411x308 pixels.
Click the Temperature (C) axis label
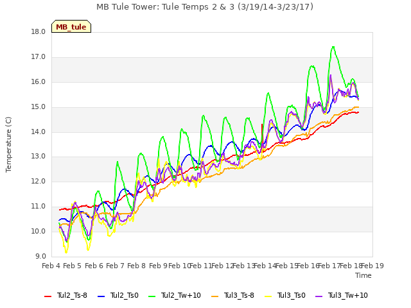[x=8, y=144]
